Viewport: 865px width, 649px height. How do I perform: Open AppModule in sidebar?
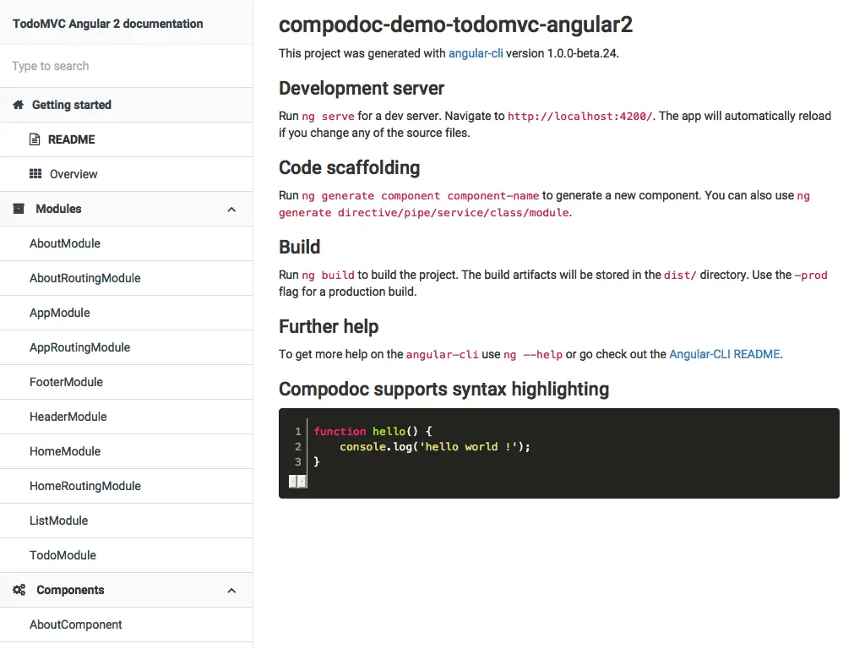tap(127, 313)
